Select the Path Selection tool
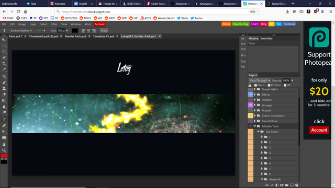 4,132
